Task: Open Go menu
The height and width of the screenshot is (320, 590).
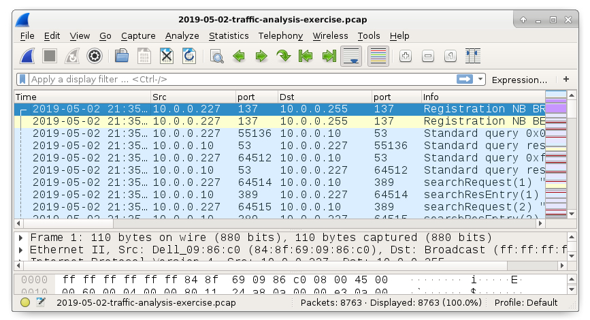Action: coord(105,36)
